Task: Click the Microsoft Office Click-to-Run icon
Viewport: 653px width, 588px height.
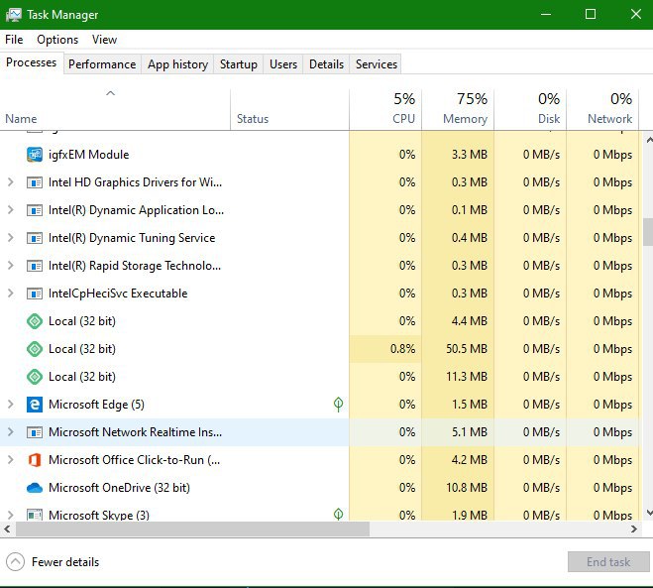Action: (x=35, y=460)
